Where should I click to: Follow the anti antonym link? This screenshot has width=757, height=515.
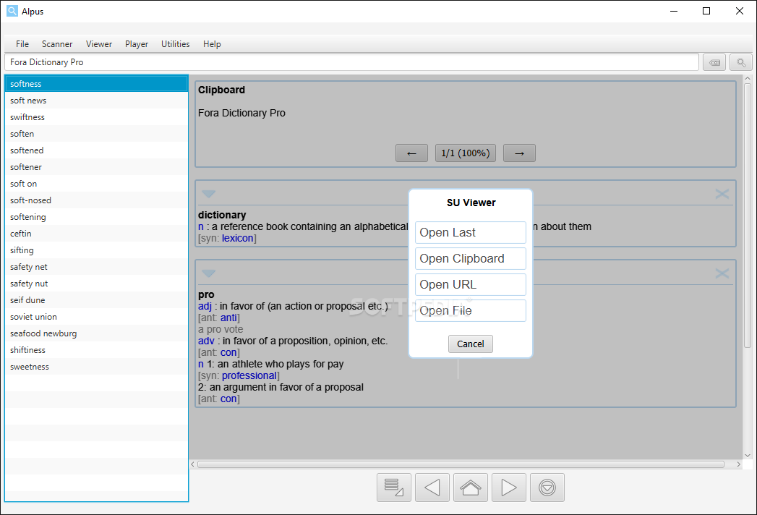[228, 318]
